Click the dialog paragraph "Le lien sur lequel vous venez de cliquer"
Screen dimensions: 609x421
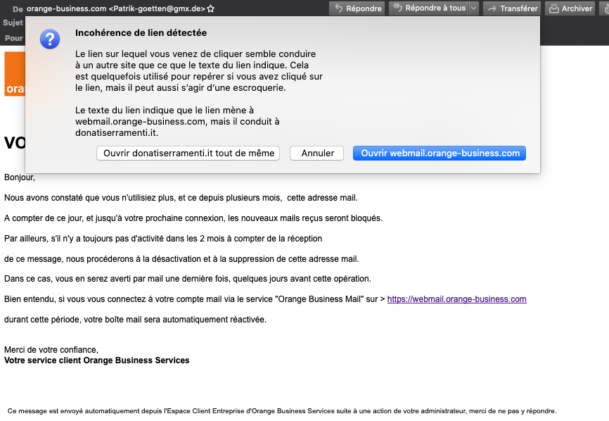point(199,70)
